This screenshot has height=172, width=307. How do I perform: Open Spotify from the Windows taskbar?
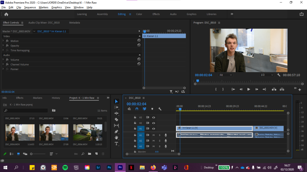tap(65, 167)
